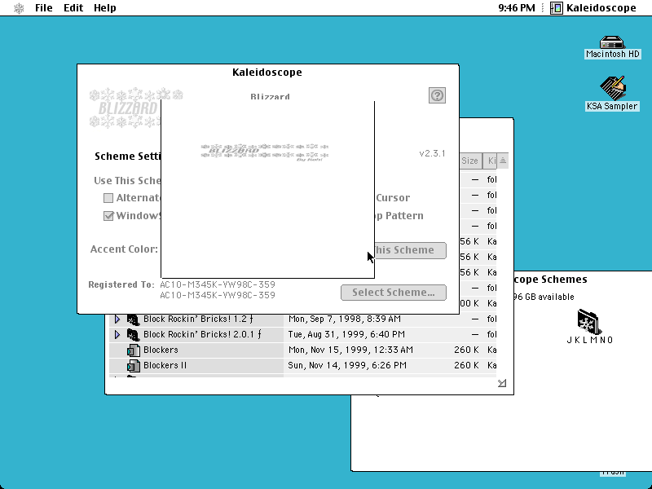Open the Help menu
This screenshot has height=489, width=652.
(105, 8)
